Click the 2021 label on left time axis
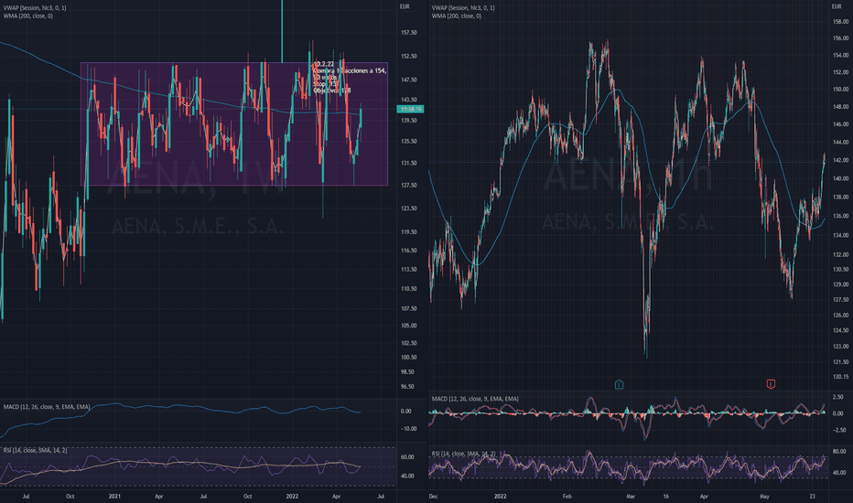 [x=114, y=497]
